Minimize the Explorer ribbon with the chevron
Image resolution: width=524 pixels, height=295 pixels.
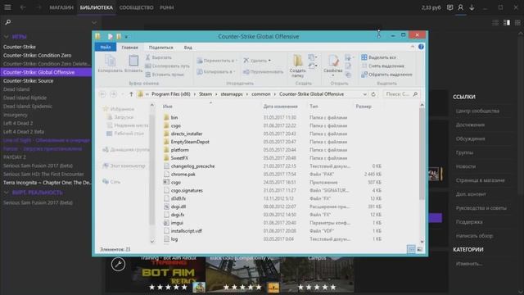[x=413, y=47]
